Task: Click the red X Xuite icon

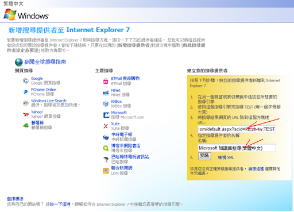Action: click(106, 126)
